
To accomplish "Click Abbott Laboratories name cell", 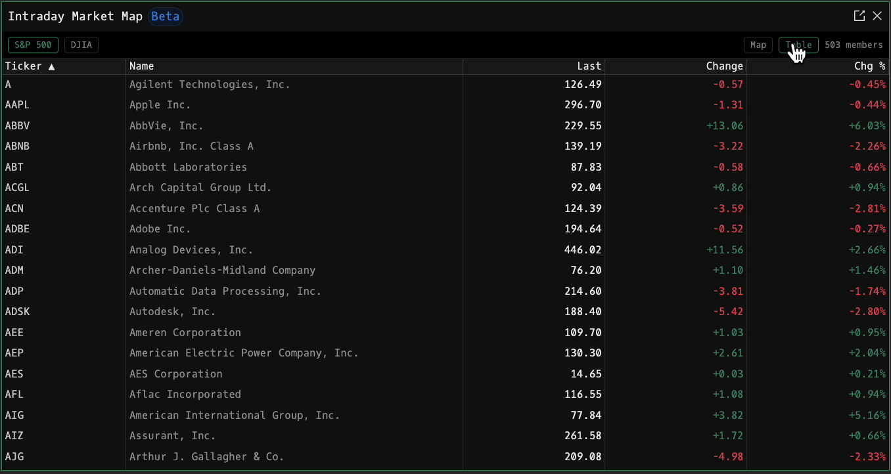I will click(188, 167).
